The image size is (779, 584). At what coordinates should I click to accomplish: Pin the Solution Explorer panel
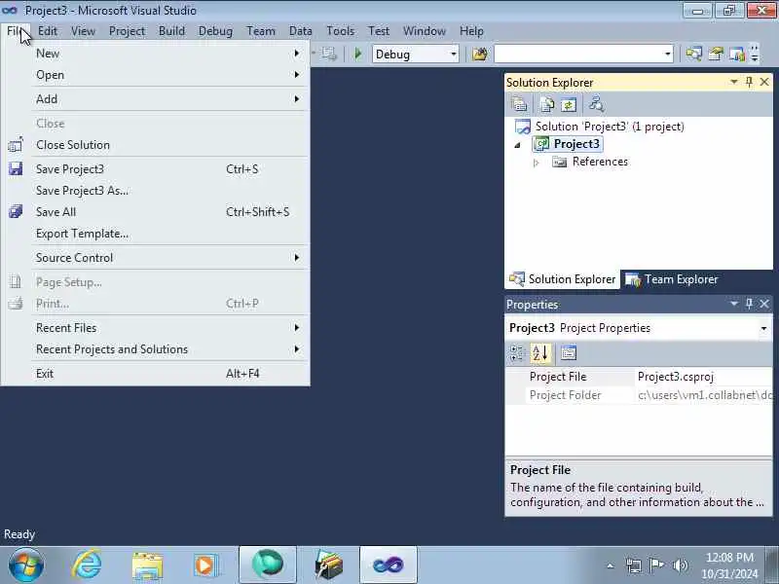749,82
